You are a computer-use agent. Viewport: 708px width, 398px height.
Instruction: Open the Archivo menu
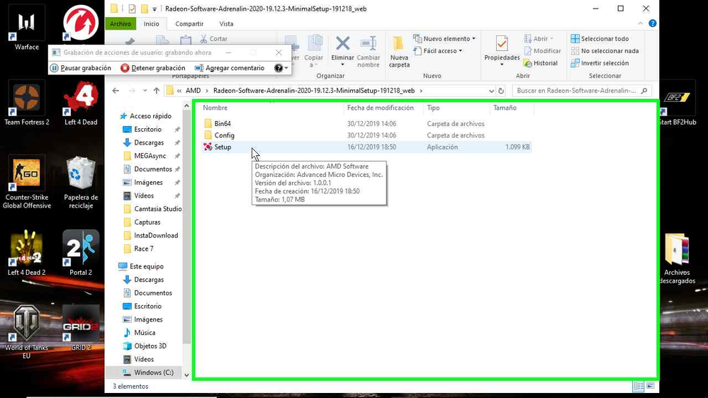click(x=120, y=24)
